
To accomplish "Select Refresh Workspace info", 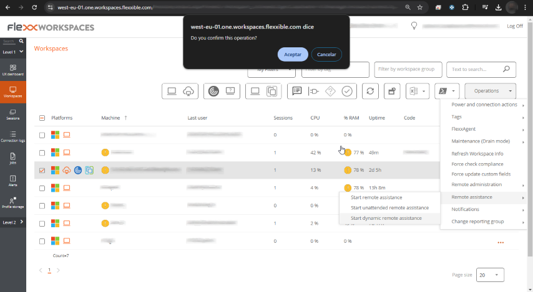I will coord(477,154).
